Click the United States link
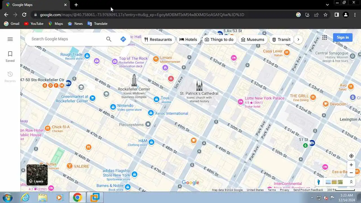The image size is (361, 203). [255, 190]
